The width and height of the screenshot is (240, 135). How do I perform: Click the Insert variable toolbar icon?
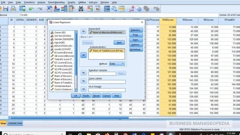97,9
